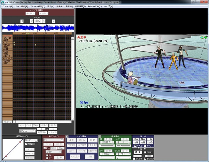Click the blue audio waveform display
The image size is (209, 162).
pyautogui.click(x=38, y=28)
